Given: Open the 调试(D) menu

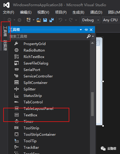Looking at the screenshot, I should pos(96,12).
